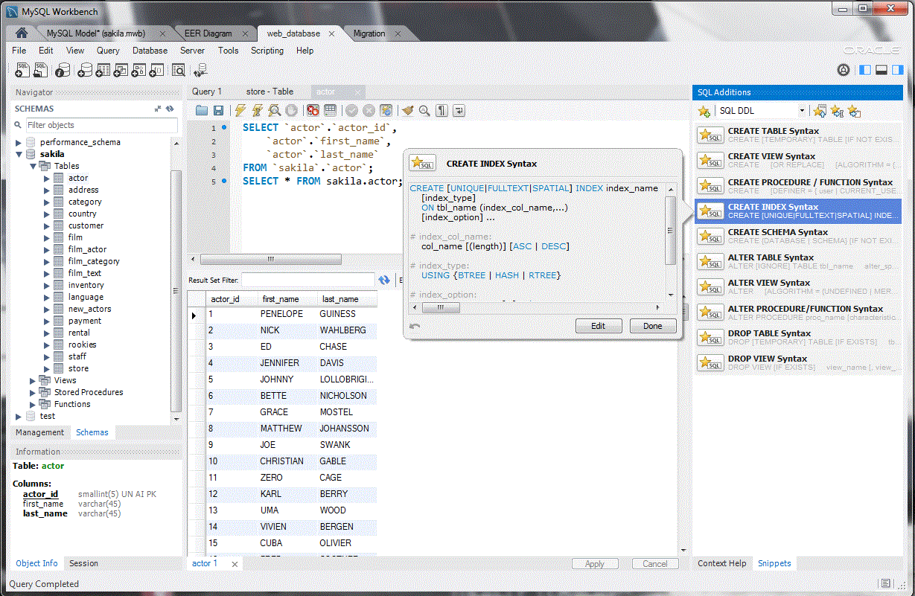The image size is (915, 596).
Task: Stop the running query with the stop icon
Action: (x=293, y=110)
